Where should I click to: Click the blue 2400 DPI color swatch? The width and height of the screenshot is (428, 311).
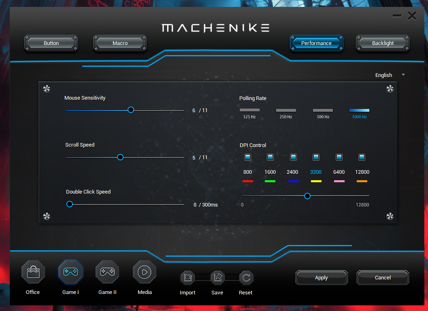point(294,181)
